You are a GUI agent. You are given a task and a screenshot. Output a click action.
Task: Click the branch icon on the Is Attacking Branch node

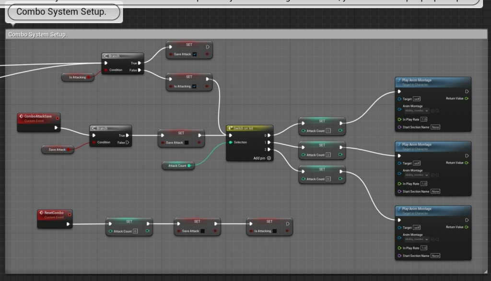pyautogui.click(x=105, y=56)
